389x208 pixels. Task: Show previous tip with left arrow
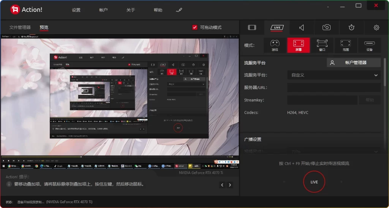coord(222,185)
